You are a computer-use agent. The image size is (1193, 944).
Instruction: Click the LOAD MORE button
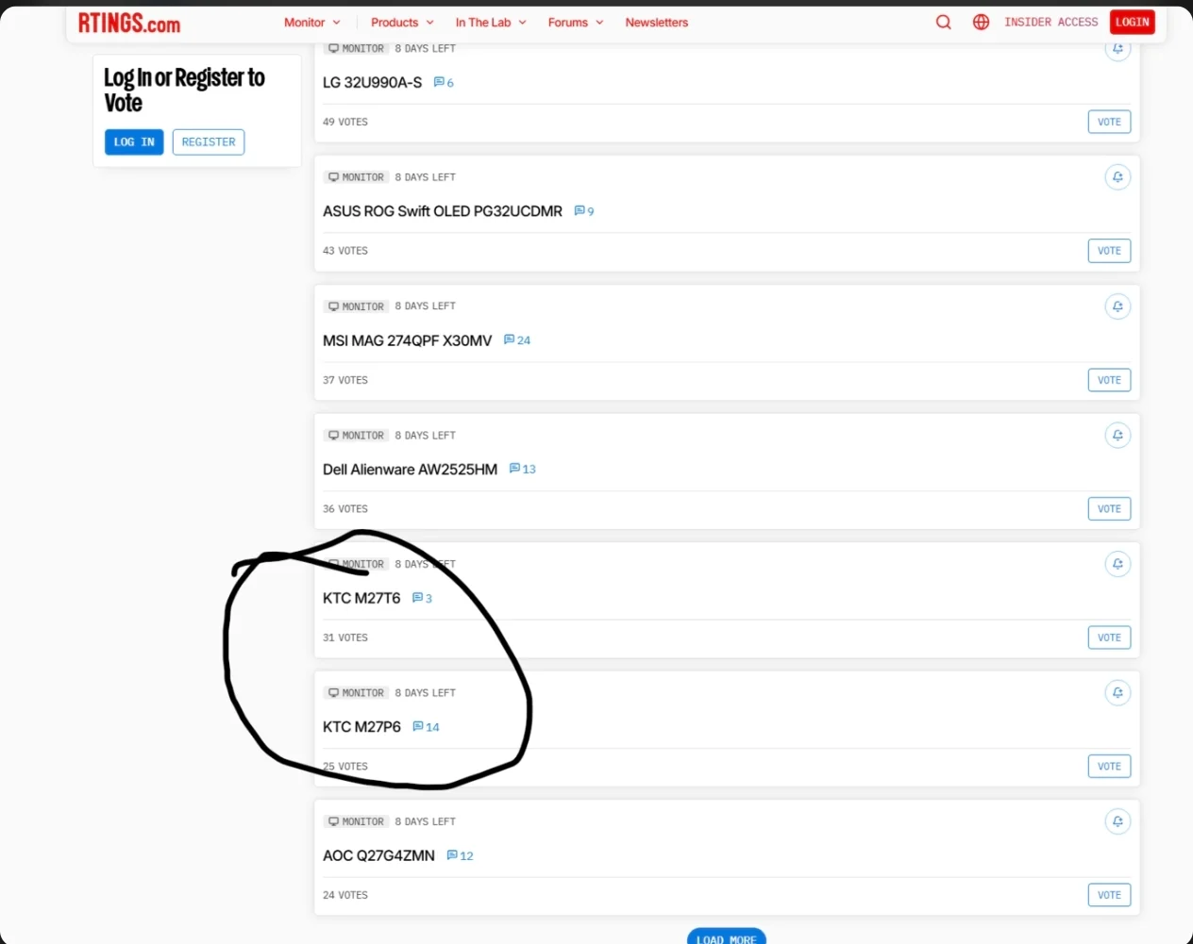pyautogui.click(x=727, y=936)
